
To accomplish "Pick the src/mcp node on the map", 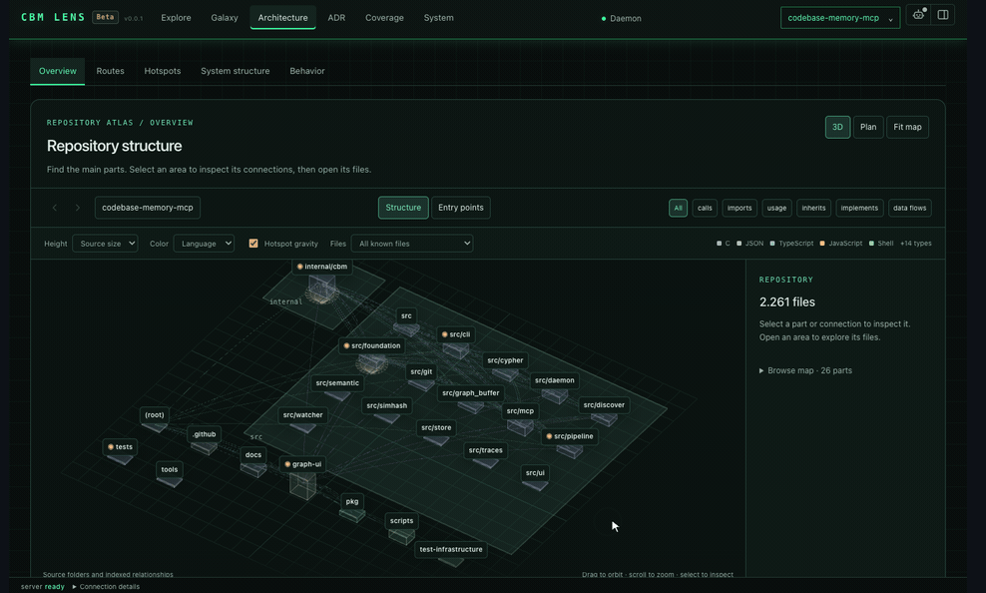I will click(520, 411).
